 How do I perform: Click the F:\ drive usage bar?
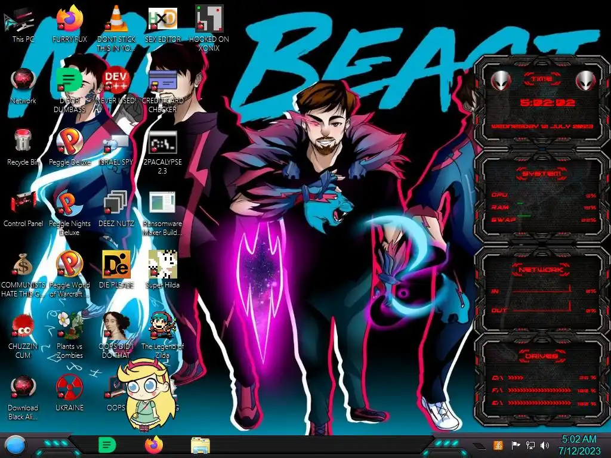click(544, 390)
